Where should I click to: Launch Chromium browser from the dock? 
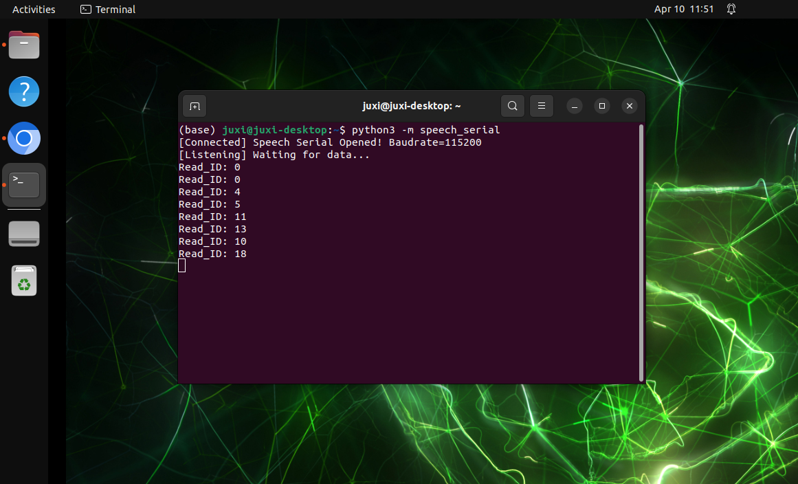click(24, 138)
